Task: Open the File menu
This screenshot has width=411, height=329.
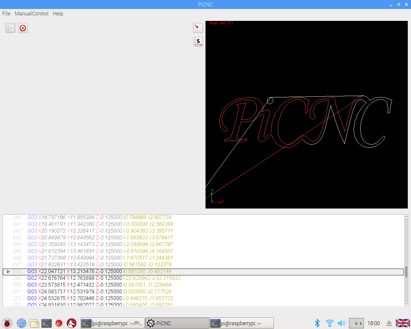Action: [6, 13]
